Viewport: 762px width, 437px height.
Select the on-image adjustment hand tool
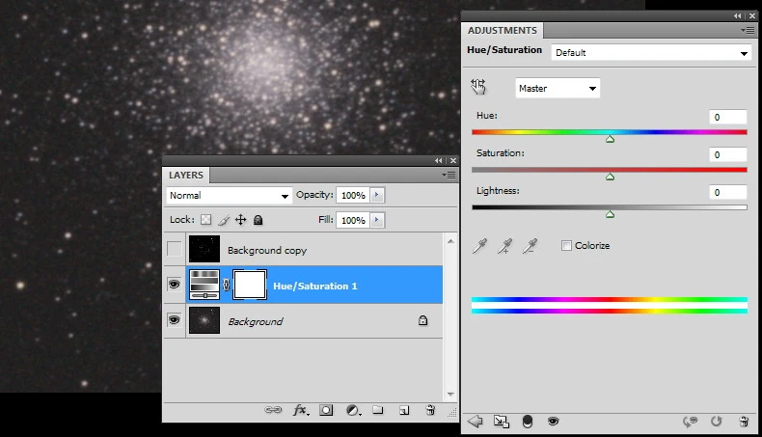tap(478, 88)
